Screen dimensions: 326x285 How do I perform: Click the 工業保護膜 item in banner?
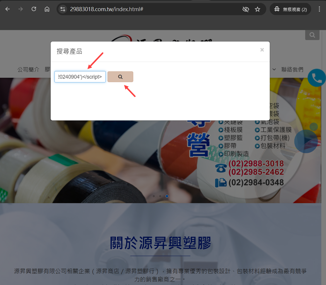[273, 130]
